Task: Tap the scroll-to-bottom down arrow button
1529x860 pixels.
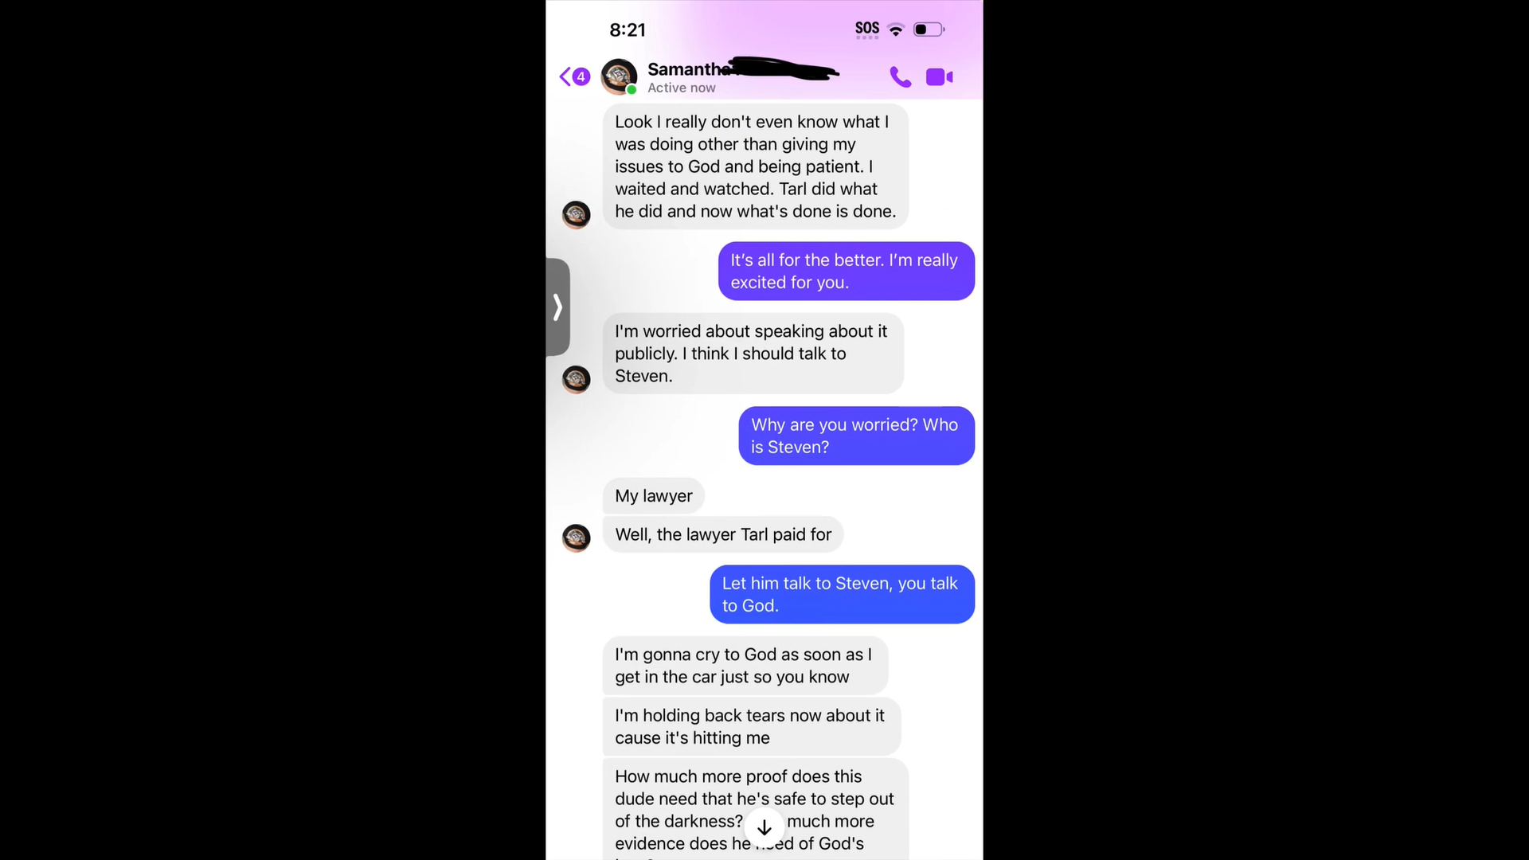Action: 764,828
